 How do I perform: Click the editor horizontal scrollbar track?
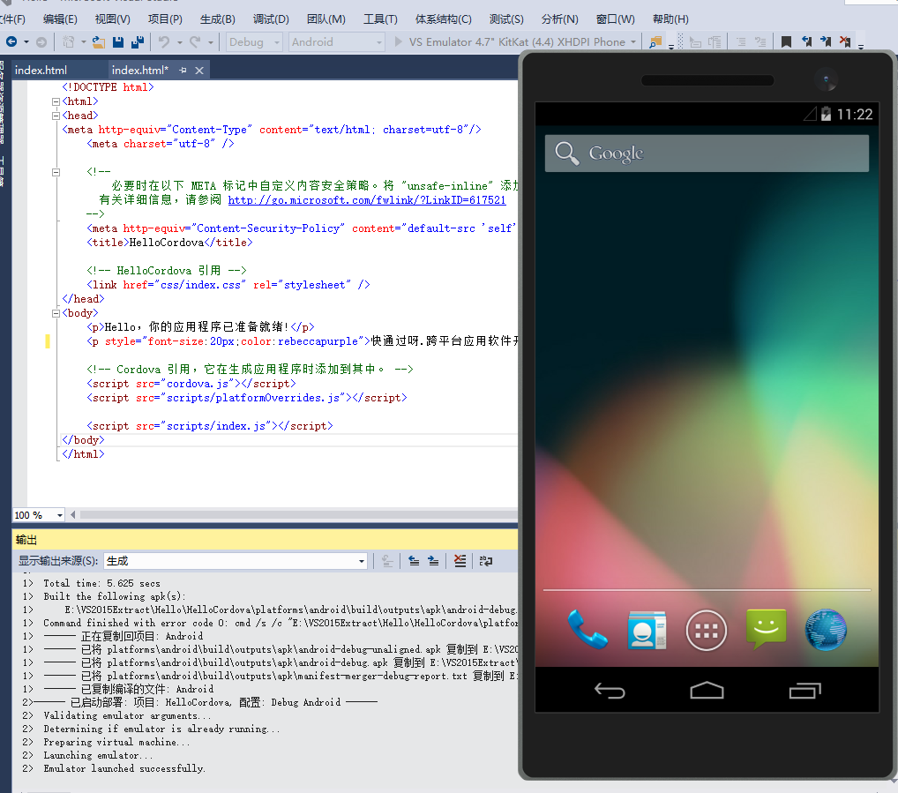(298, 515)
